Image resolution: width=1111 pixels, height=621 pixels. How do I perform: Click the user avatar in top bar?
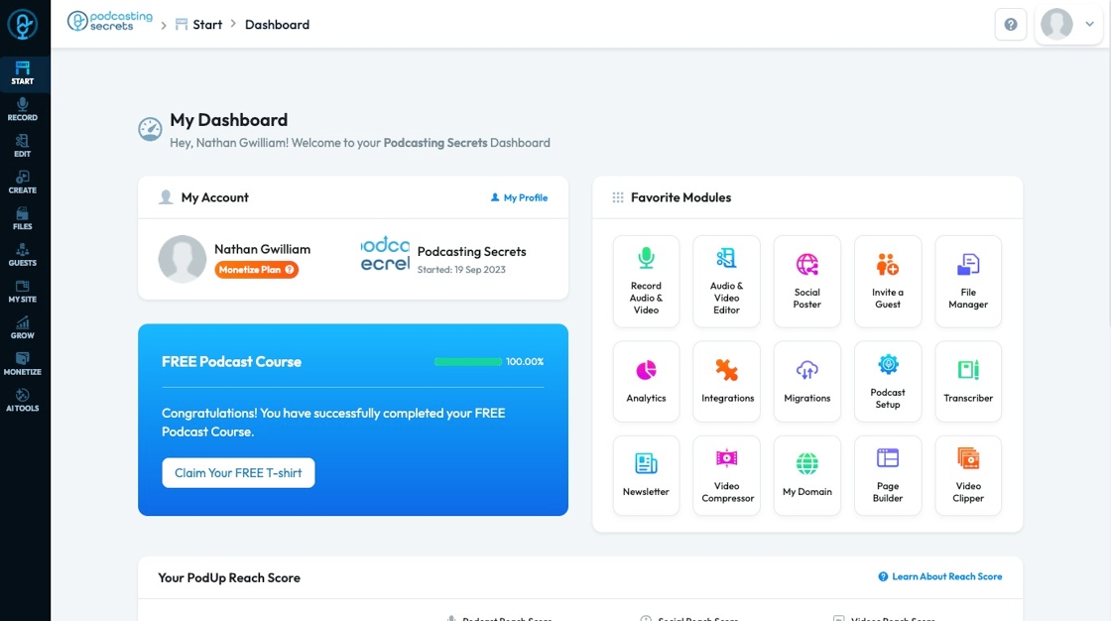pyautogui.click(x=1056, y=24)
